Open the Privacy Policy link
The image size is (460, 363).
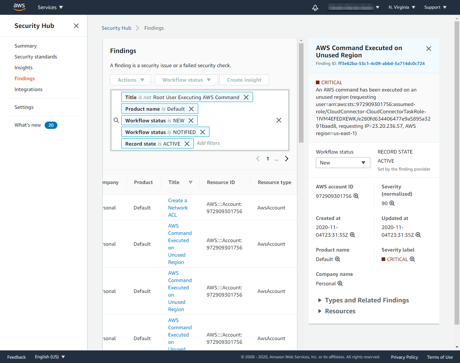(404, 357)
